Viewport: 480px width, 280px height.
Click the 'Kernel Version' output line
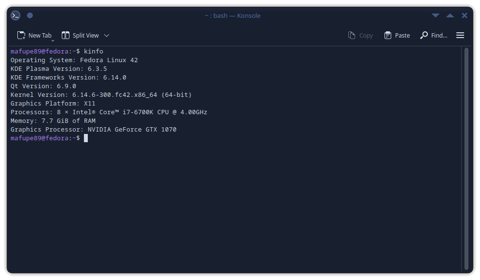click(x=101, y=95)
